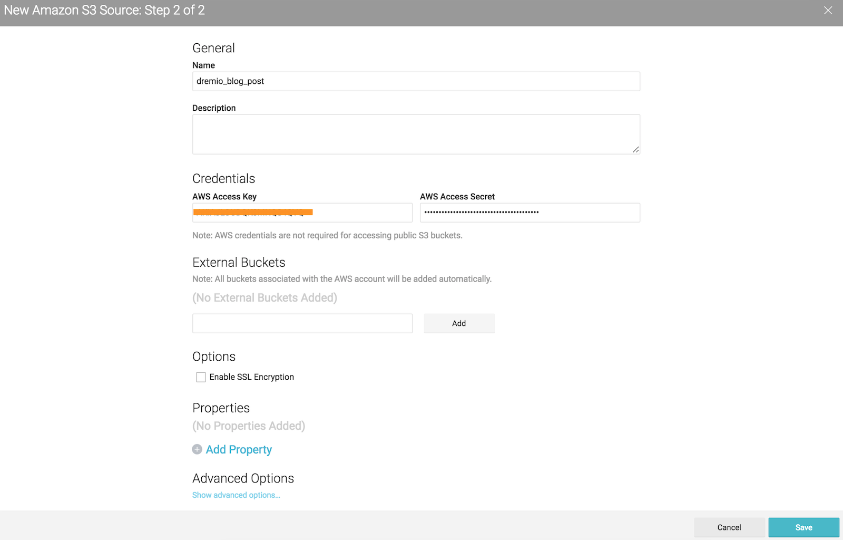Focus the Description text area
Image resolution: width=843 pixels, height=540 pixels.
point(416,134)
